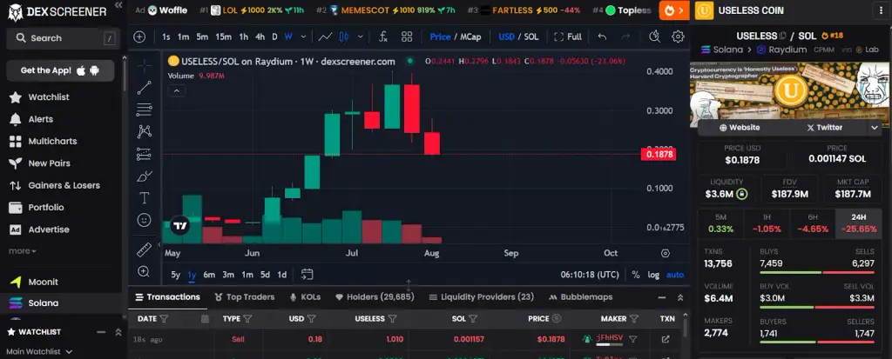The image size is (892, 359).
Task: Expand the transactions panel with double chevron
Action: (679, 297)
